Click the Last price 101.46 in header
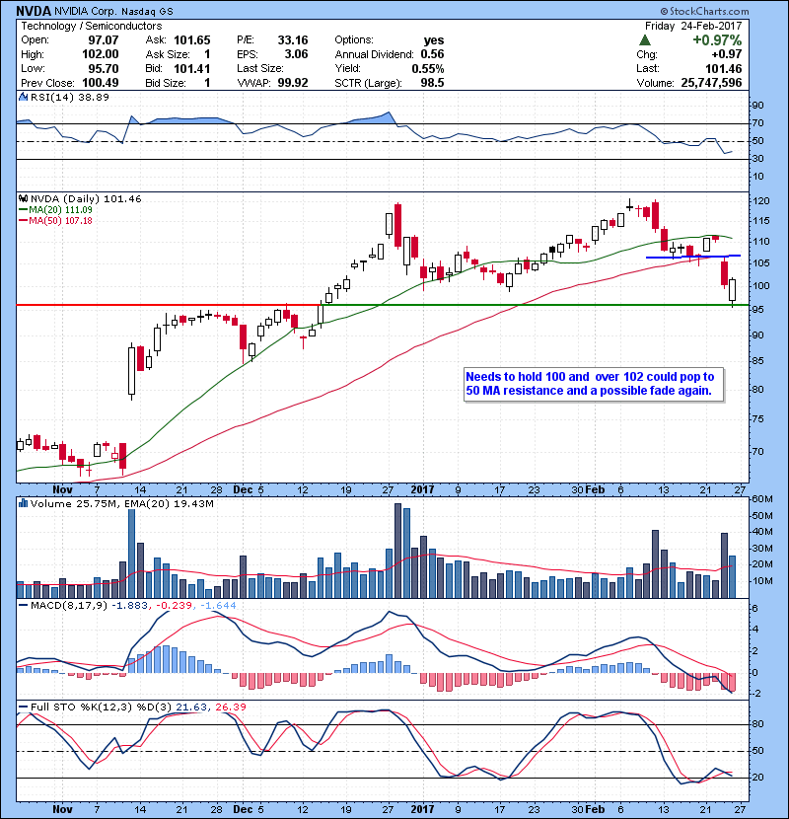This screenshot has width=789, height=819. pos(723,68)
